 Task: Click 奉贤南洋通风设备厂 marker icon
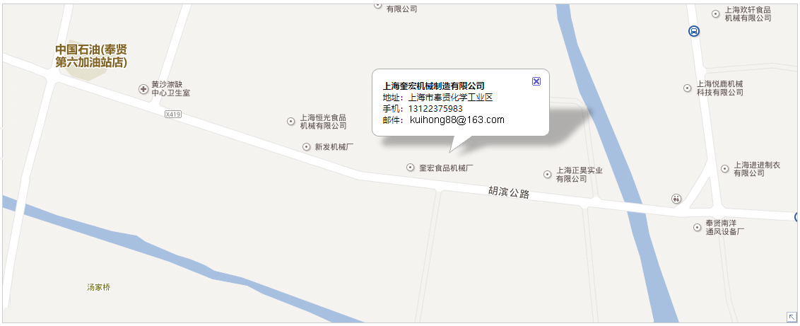[697, 228]
